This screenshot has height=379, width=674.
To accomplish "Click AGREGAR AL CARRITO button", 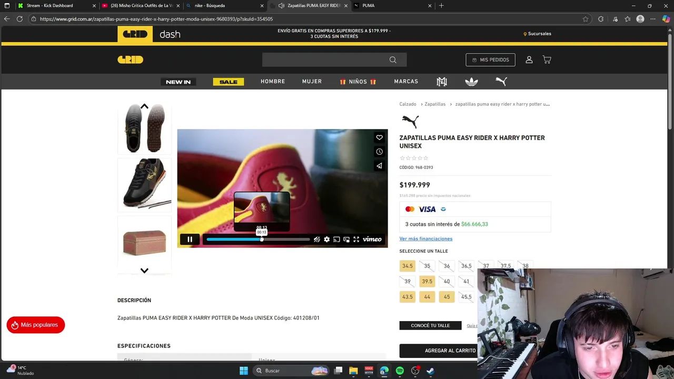I will (438, 351).
